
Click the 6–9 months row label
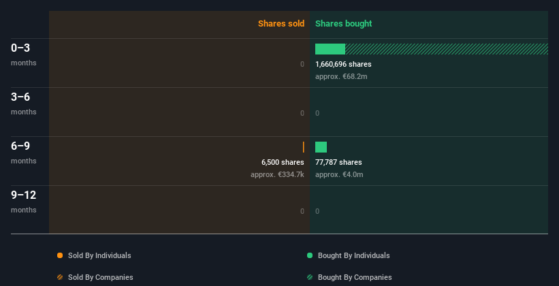pyautogui.click(x=24, y=153)
